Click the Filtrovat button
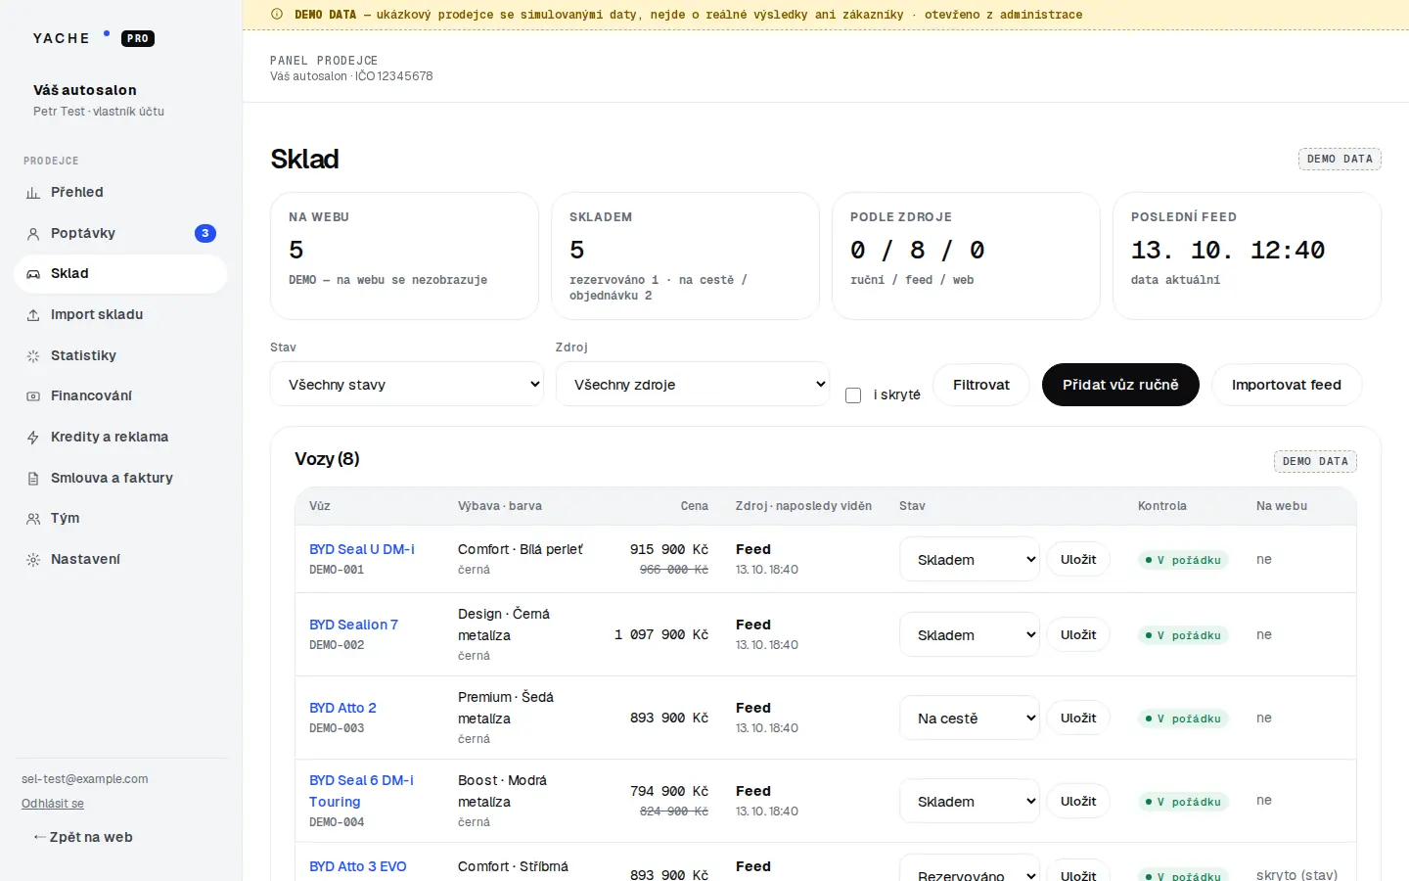The height and width of the screenshot is (881, 1409). coord(981,385)
